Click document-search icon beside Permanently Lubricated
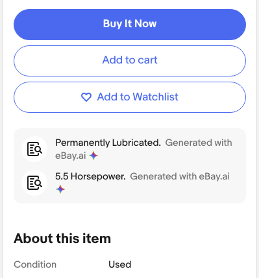Screen dimensions: 259x278 34,149
